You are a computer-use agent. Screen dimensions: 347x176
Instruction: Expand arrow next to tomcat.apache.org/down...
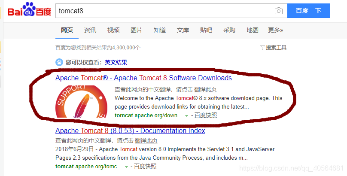tap(186, 115)
